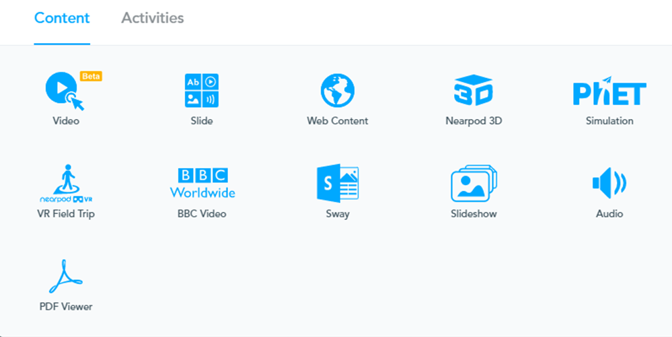Select the Nearpod 3D cube icon

474,90
